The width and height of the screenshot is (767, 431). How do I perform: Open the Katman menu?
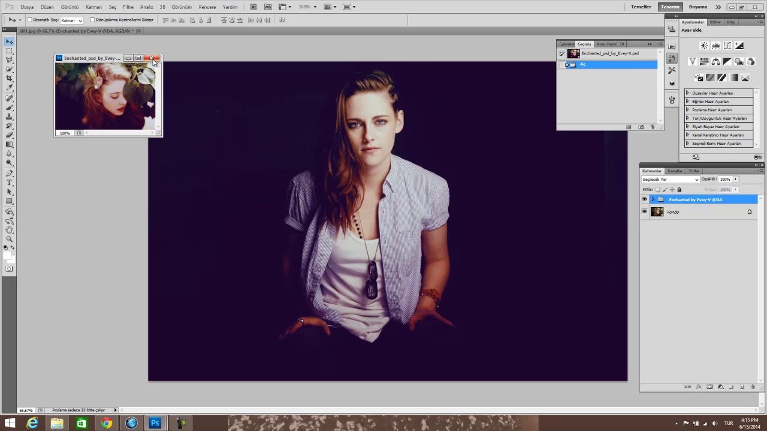(93, 7)
